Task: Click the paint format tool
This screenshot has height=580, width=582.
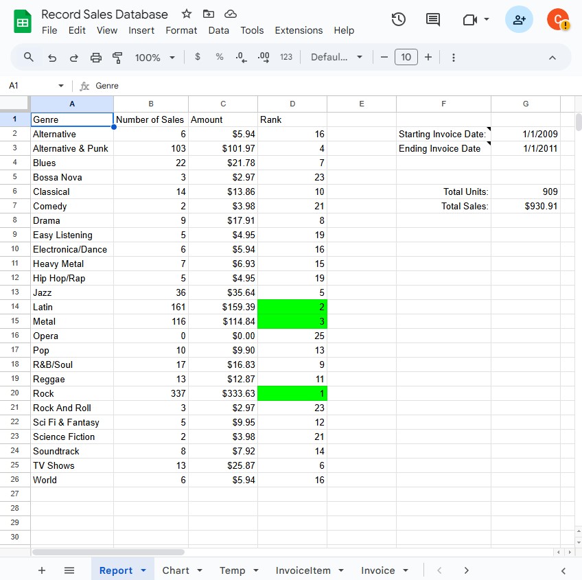Action: coord(117,58)
